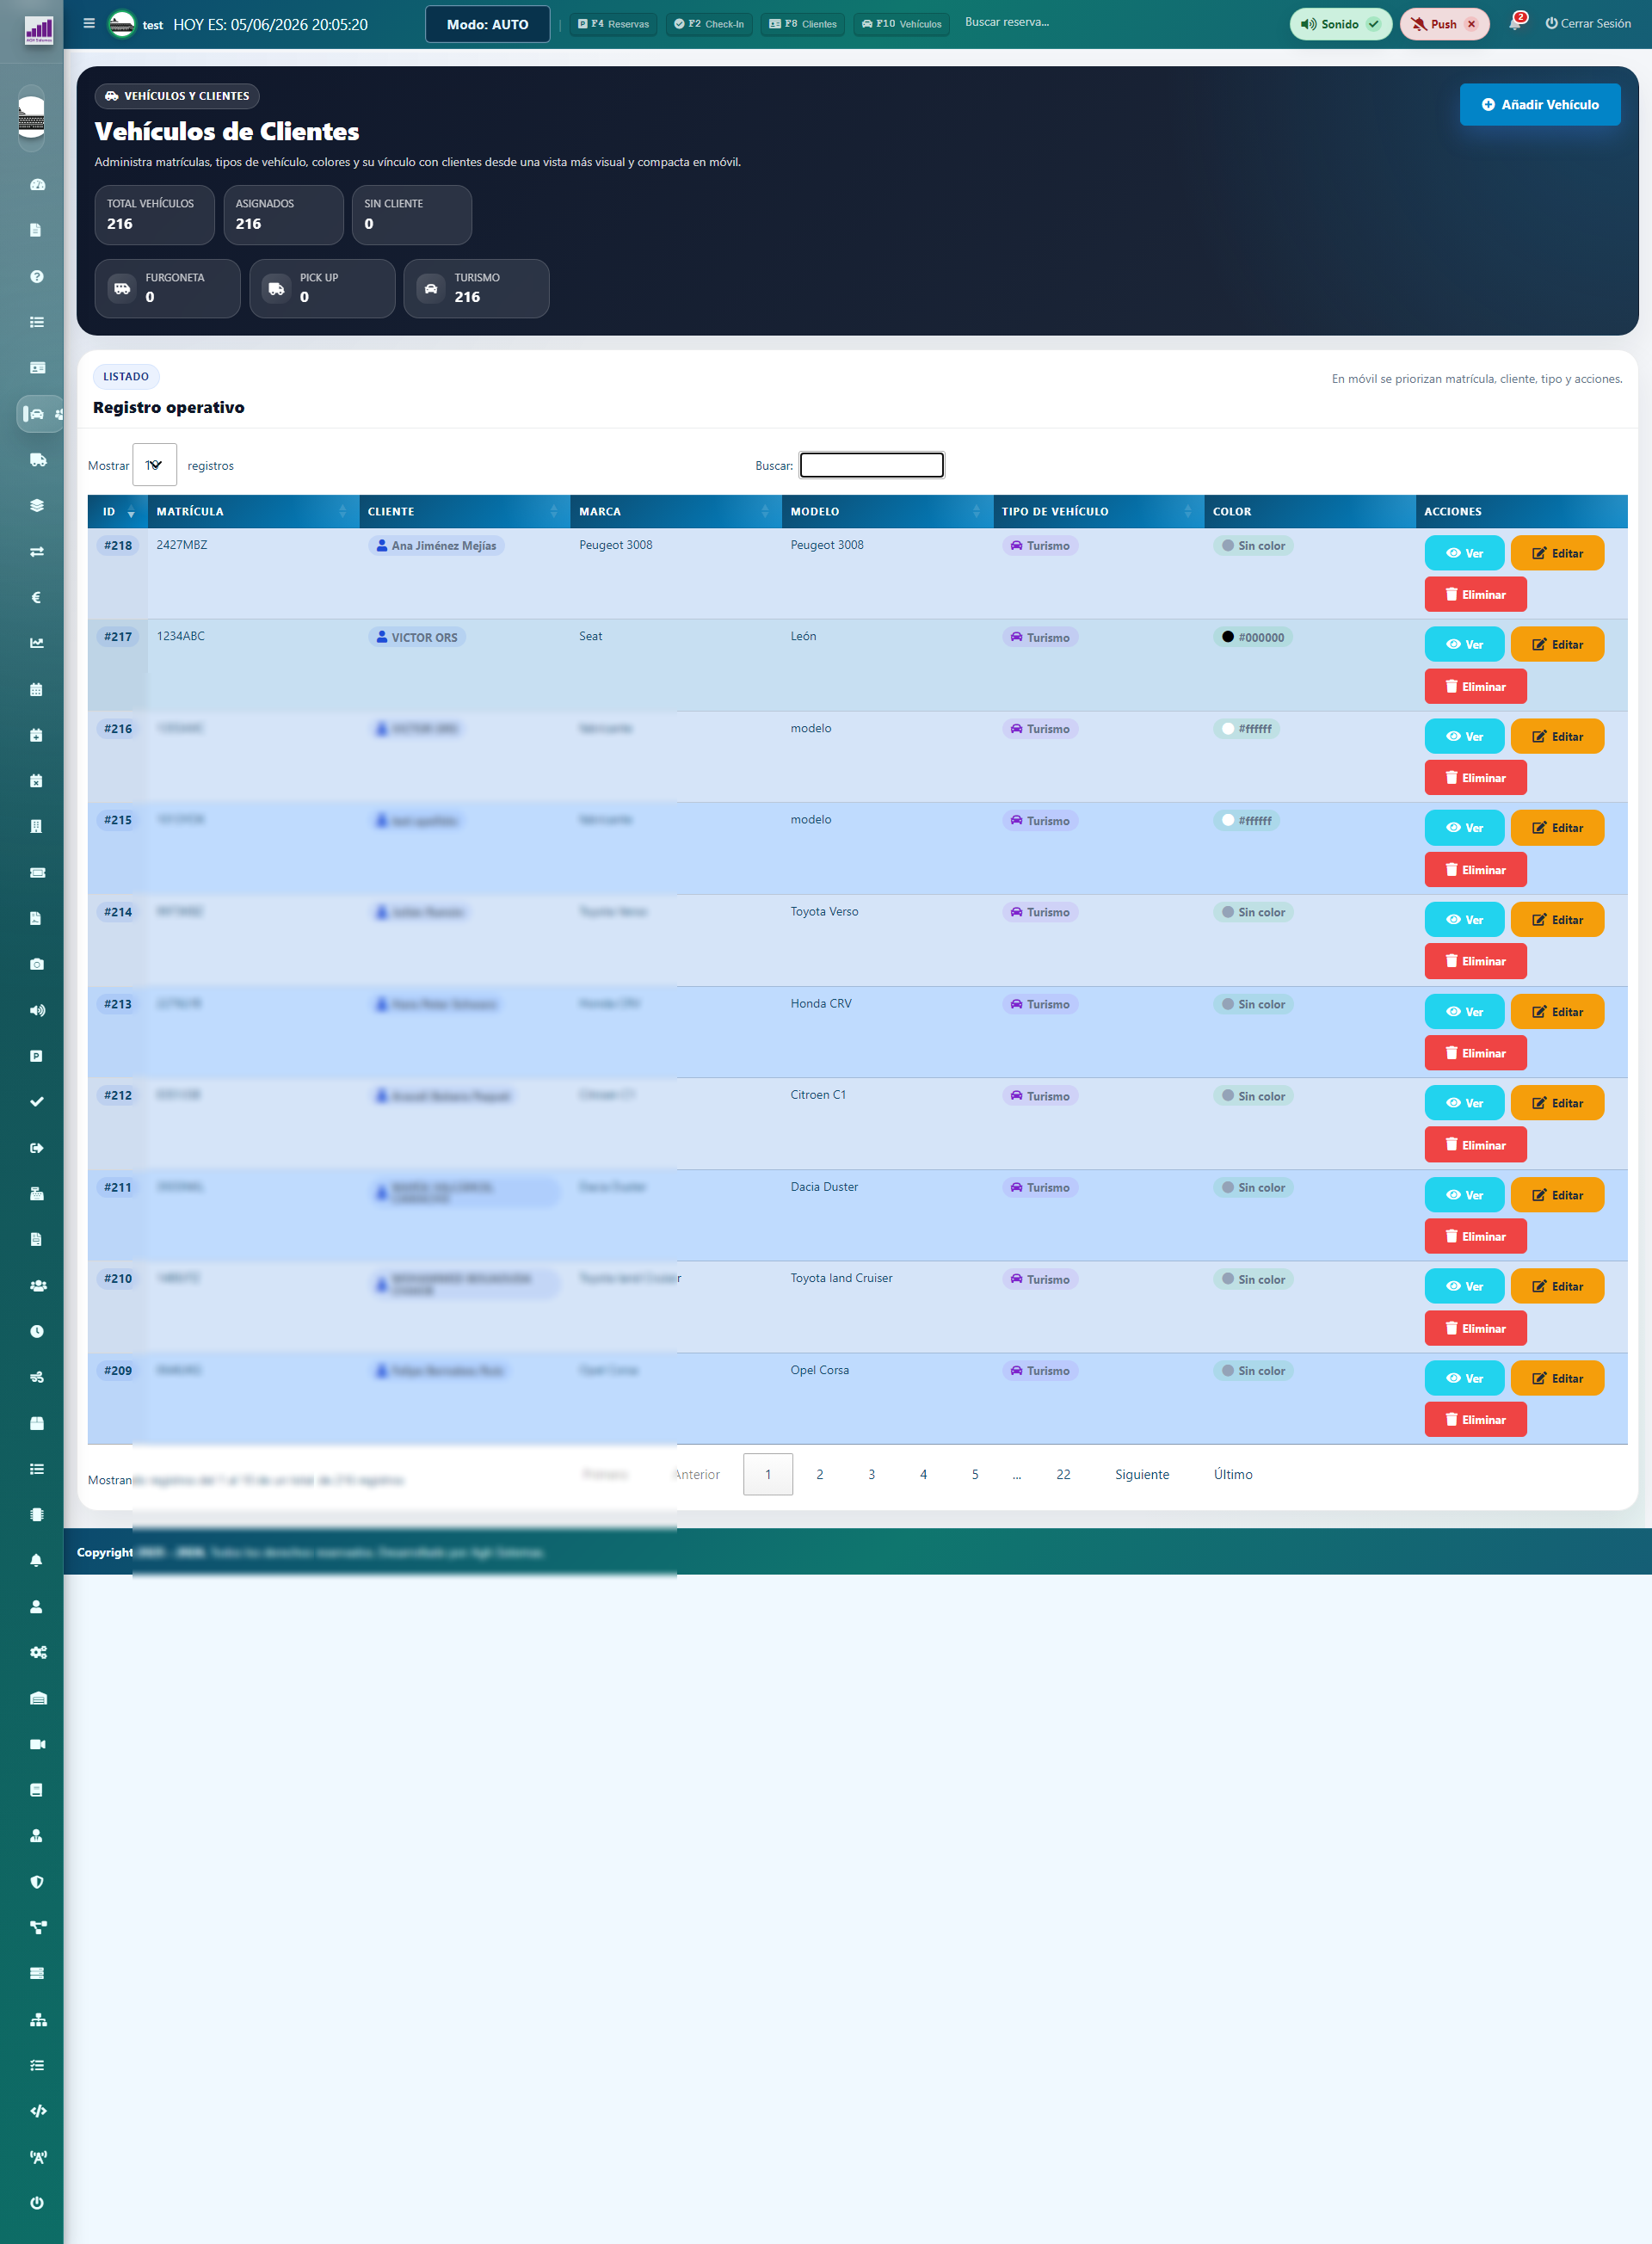Open the code brackets sidebar icon
This screenshot has height=2244, width=1652.
[x=37, y=2111]
